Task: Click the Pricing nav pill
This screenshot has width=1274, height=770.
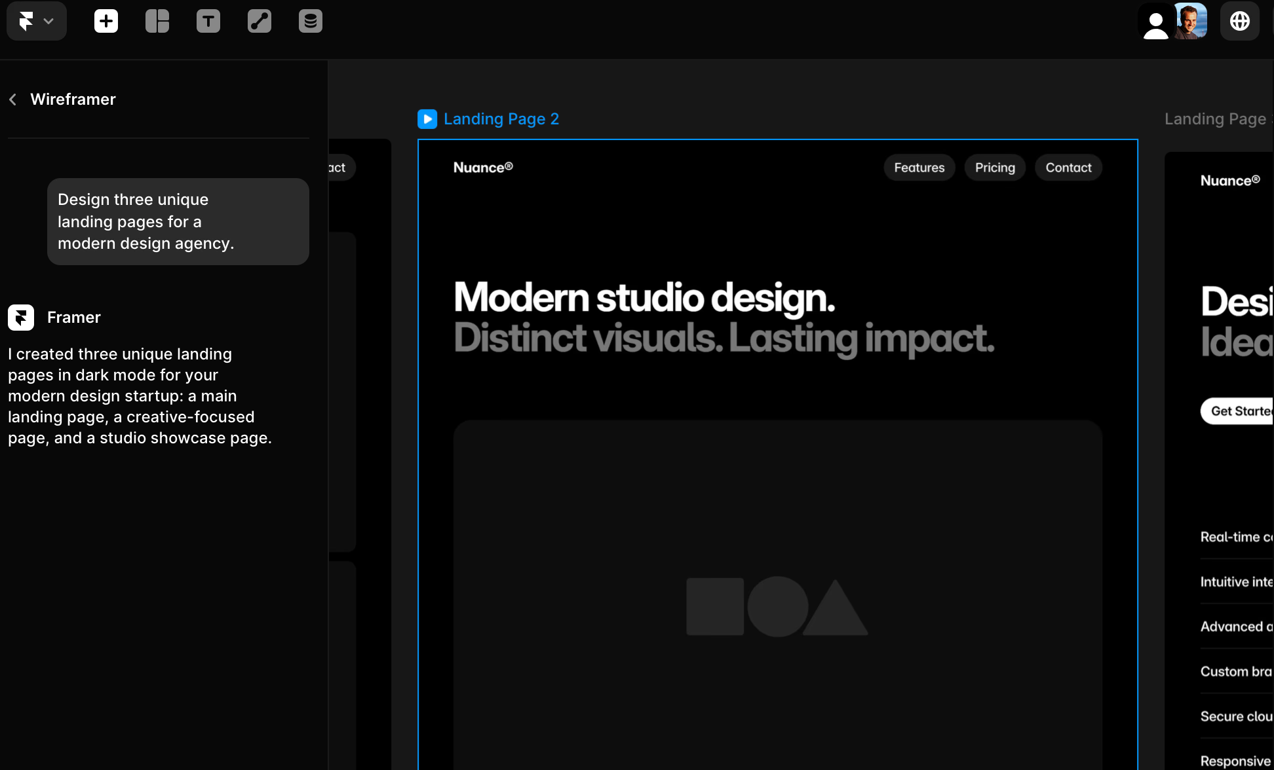Action: (994, 168)
